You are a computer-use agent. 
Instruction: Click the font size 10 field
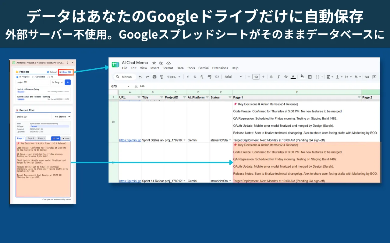pos(256,77)
